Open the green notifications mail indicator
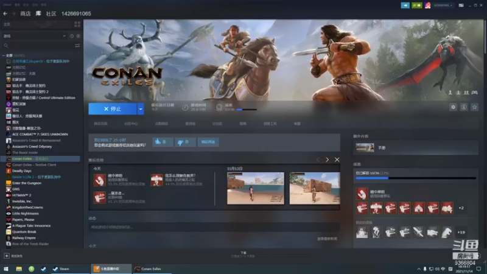The height and width of the screenshot is (274, 487). (416, 5)
